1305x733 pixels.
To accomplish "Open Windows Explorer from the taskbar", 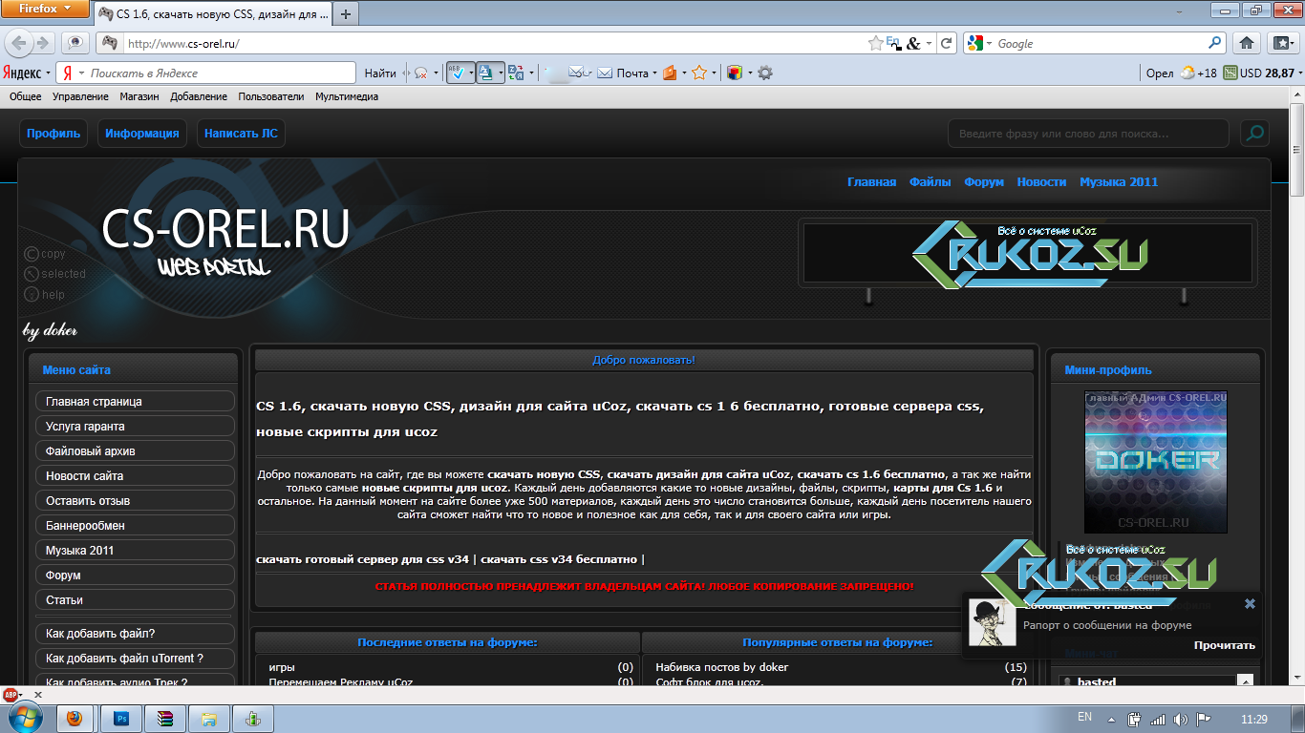I will [209, 718].
